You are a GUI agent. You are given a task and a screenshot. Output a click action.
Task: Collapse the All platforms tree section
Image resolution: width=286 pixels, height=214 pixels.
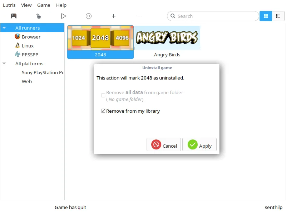point(4,63)
